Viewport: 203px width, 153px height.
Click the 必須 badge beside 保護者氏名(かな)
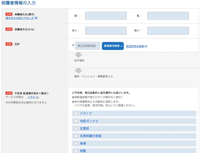click(x=9, y=29)
